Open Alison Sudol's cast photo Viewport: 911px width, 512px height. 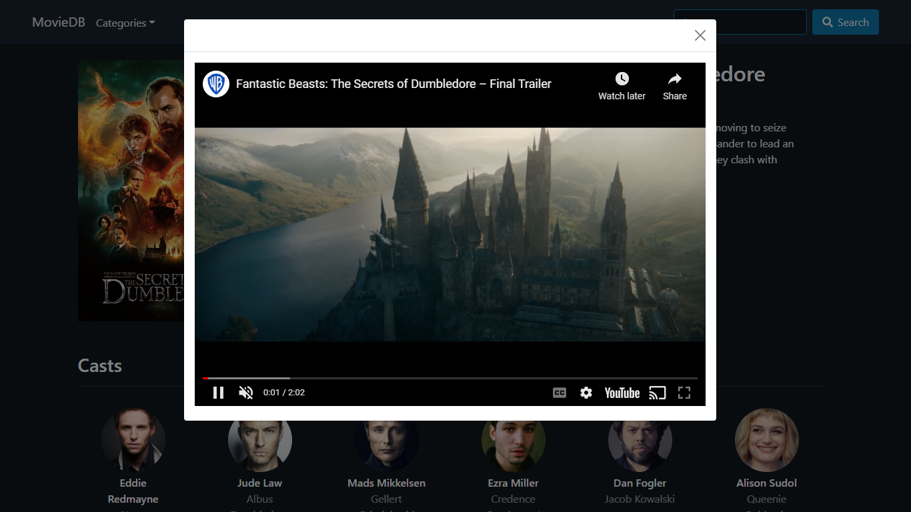coord(767,440)
